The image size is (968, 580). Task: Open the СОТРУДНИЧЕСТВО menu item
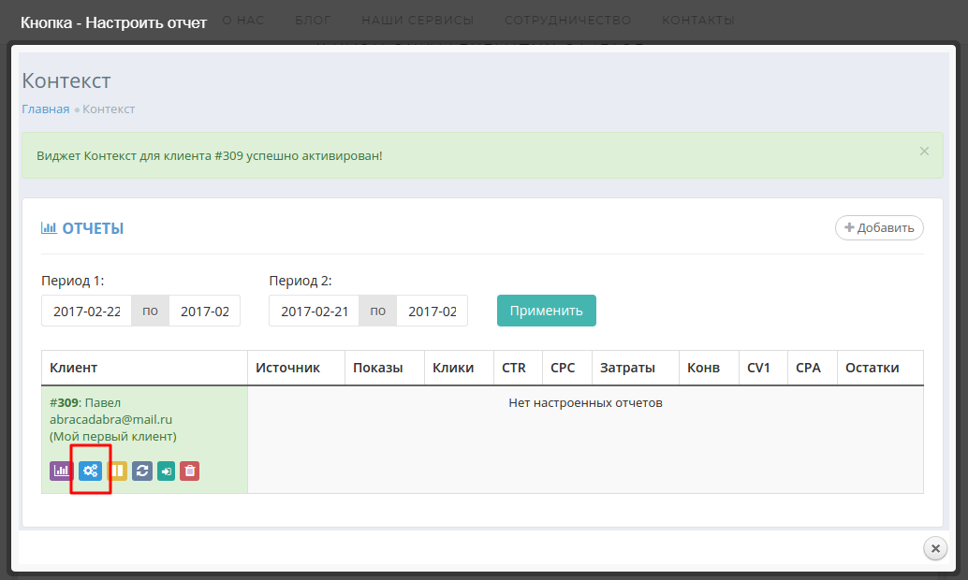pyautogui.click(x=568, y=21)
